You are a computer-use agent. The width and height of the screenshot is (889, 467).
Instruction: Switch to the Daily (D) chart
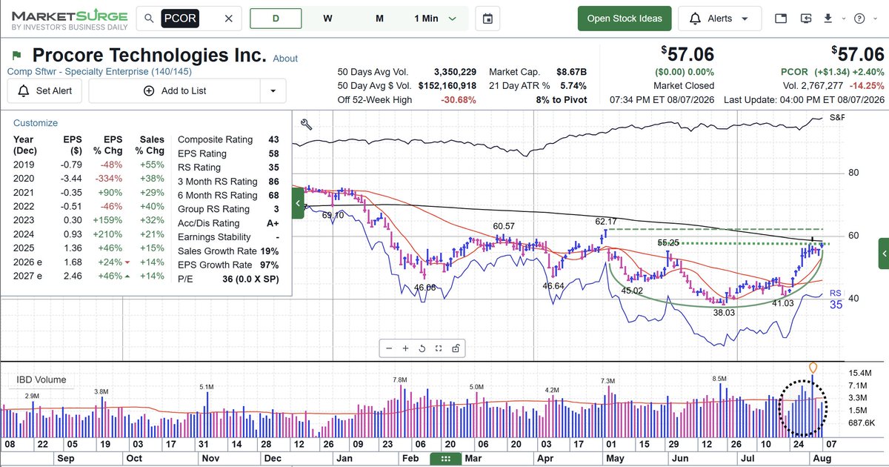coord(276,19)
